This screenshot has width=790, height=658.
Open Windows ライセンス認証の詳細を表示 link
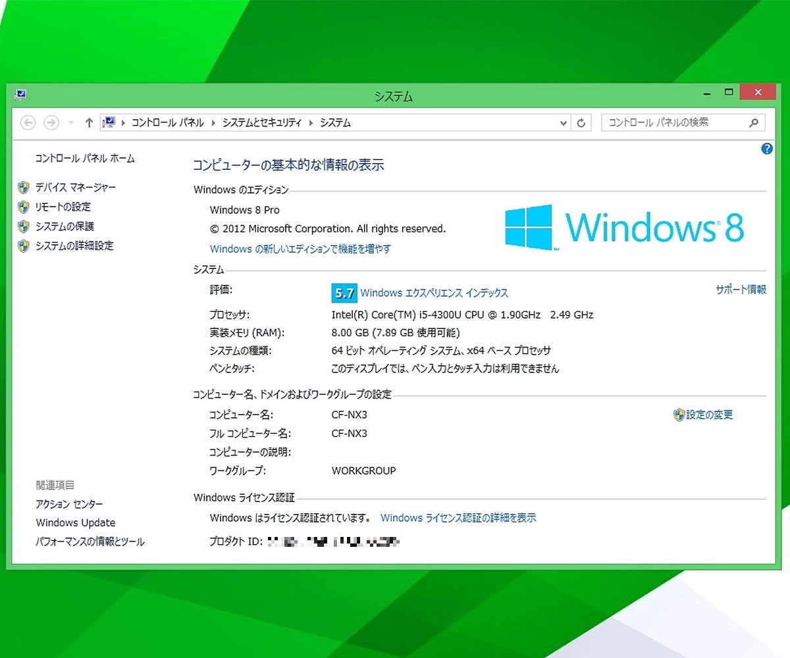pos(458,518)
